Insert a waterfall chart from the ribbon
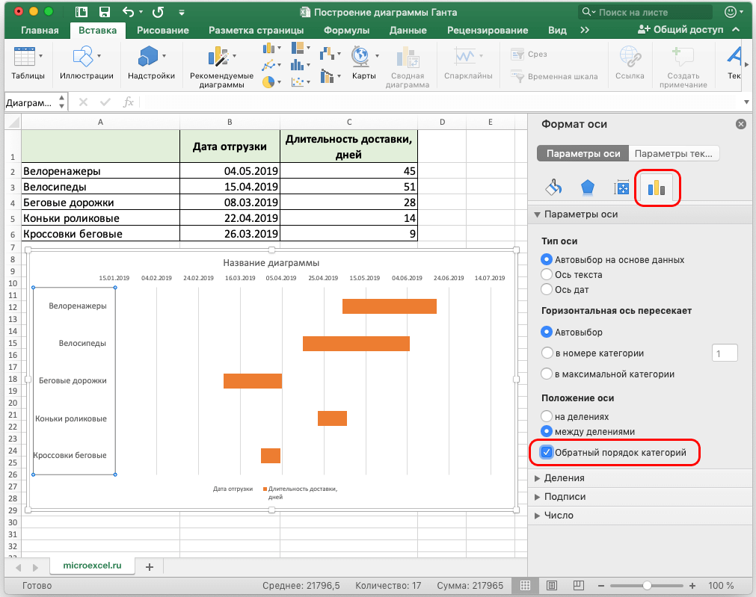This screenshot has width=756, height=597. click(330, 54)
